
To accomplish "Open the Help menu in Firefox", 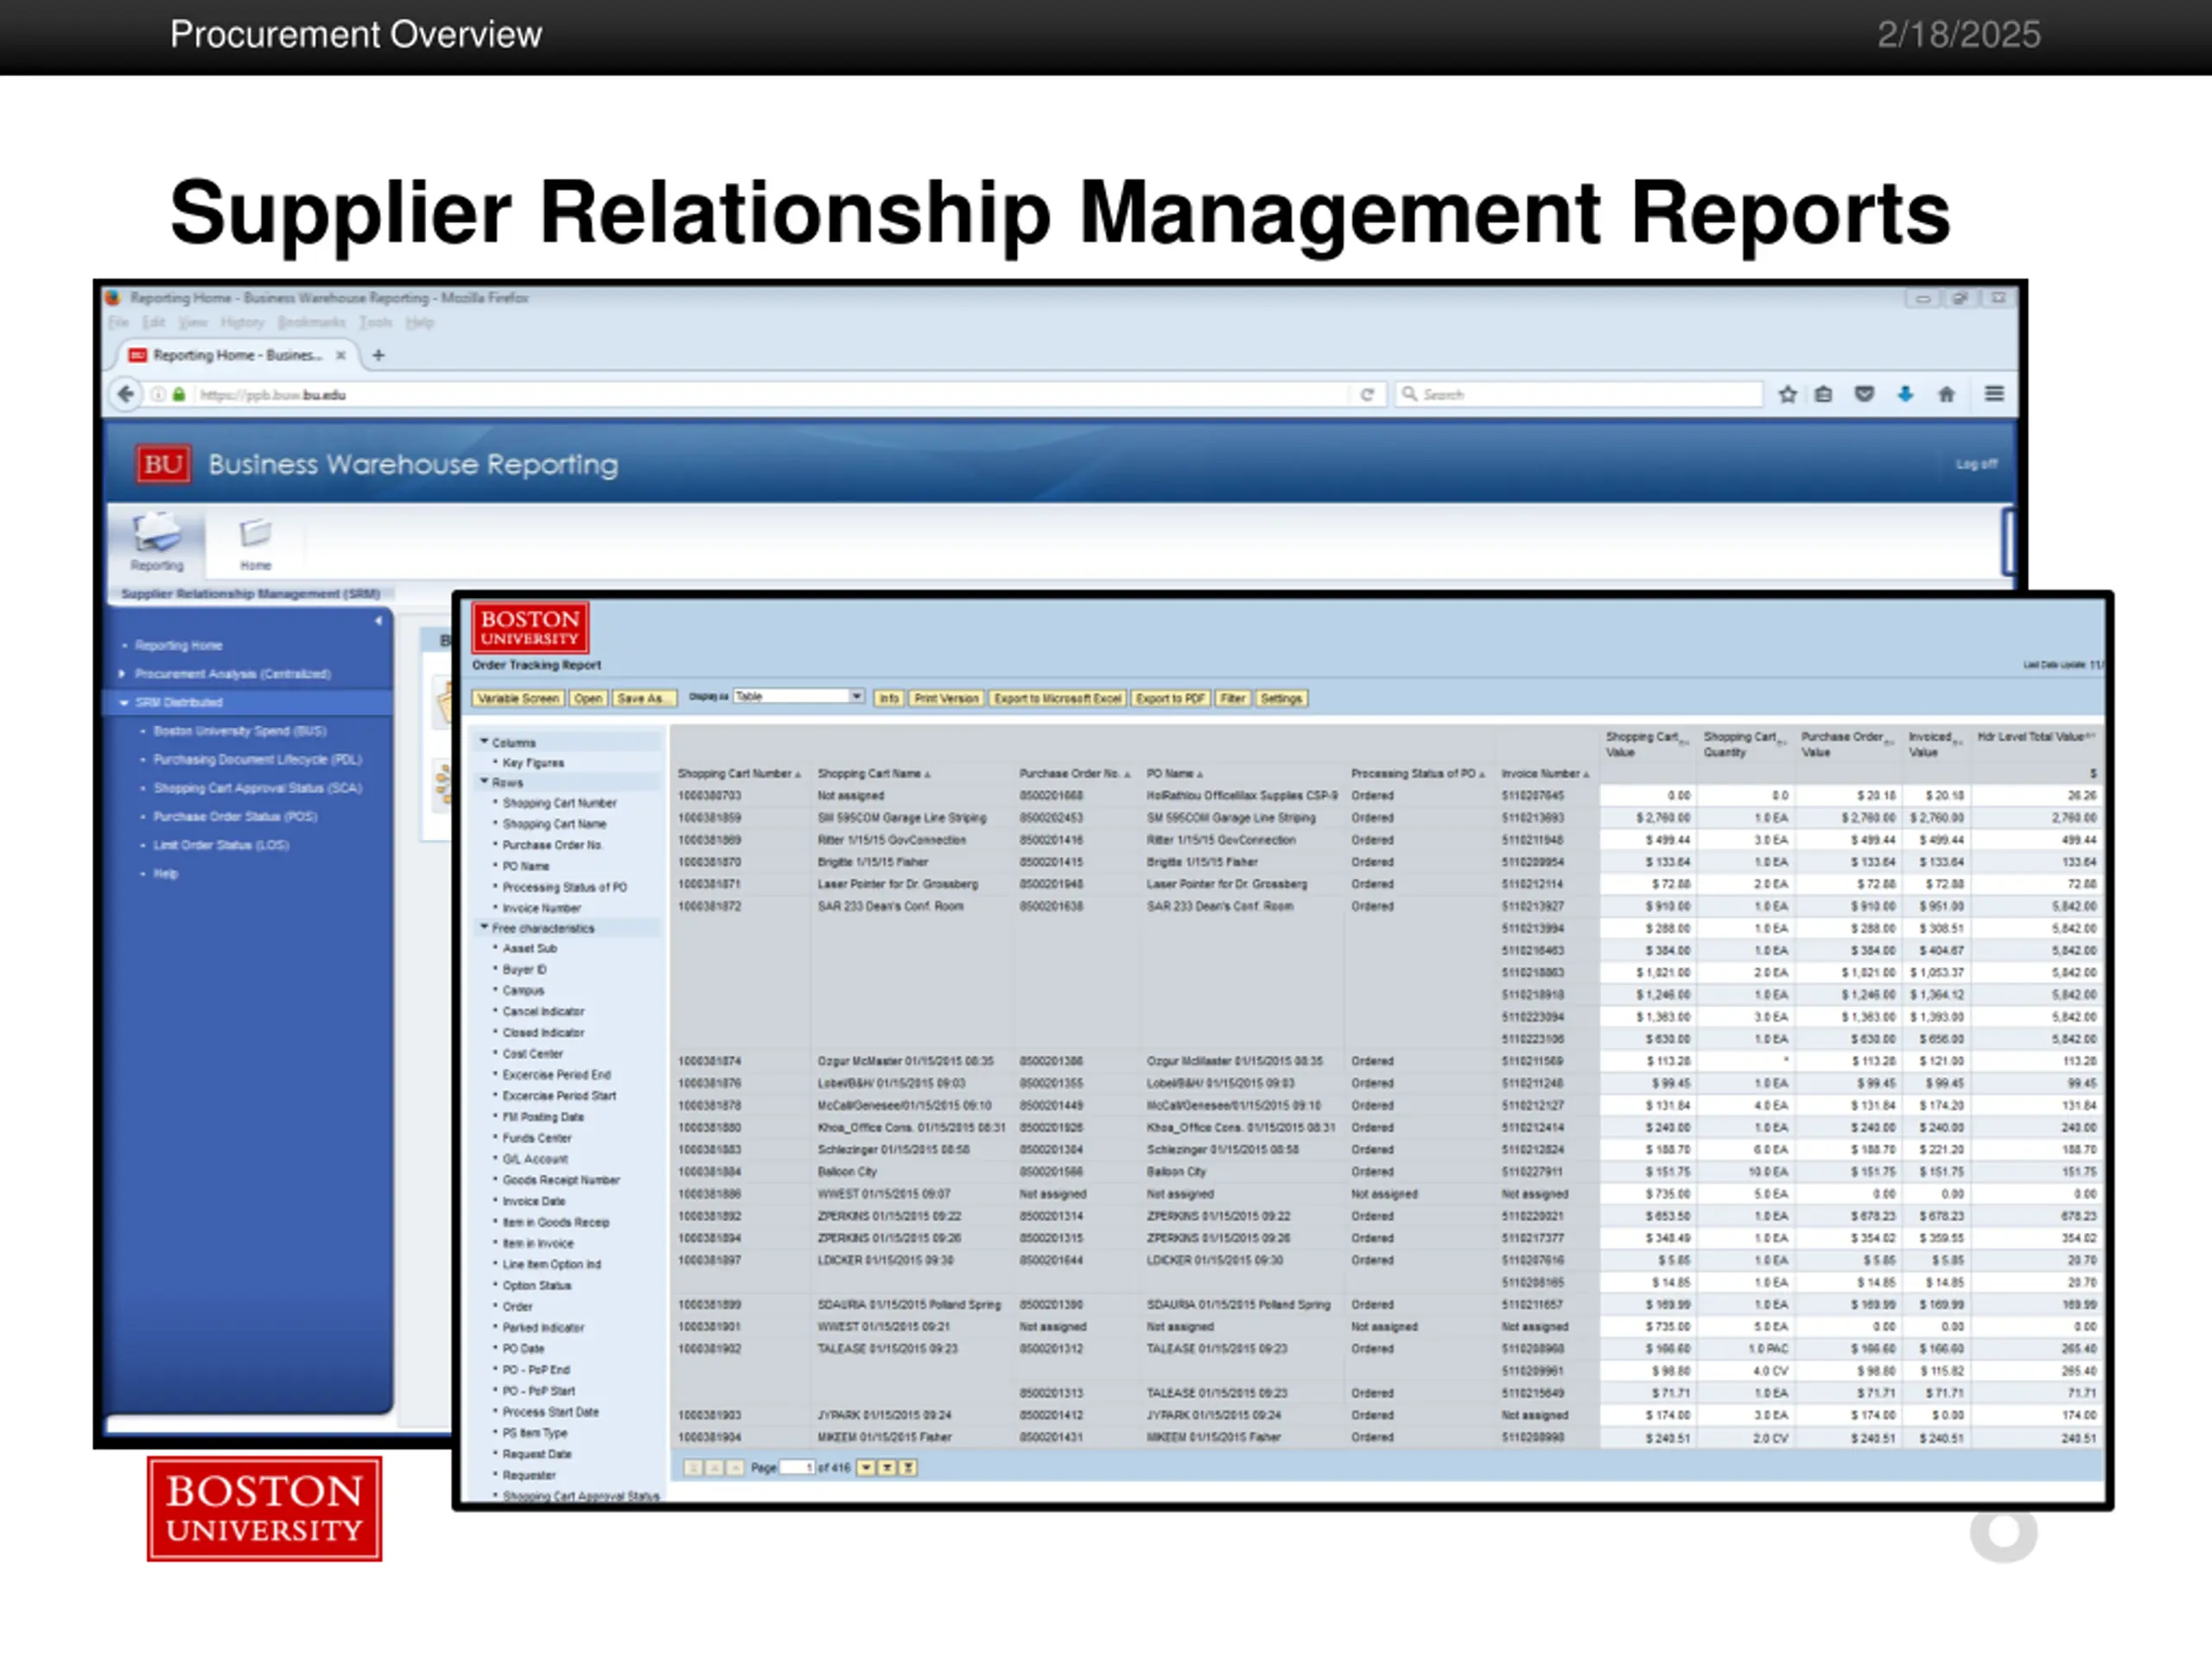I will click(x=420, y=322).
